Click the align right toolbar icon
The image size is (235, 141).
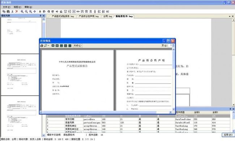[48, 11]
